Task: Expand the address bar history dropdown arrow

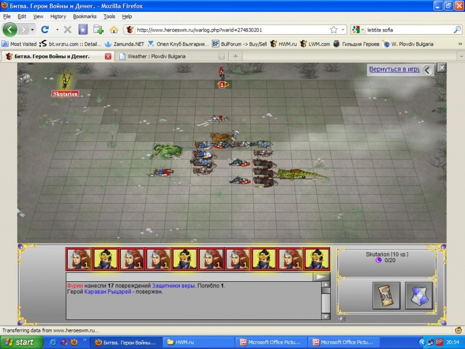Action: [x=343, y=29]
